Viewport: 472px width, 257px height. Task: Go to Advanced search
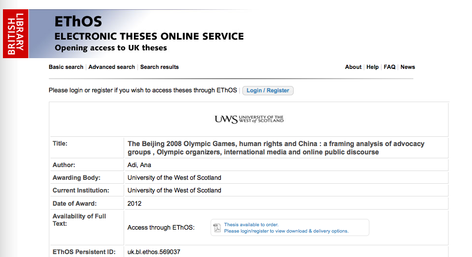(111, 67)
